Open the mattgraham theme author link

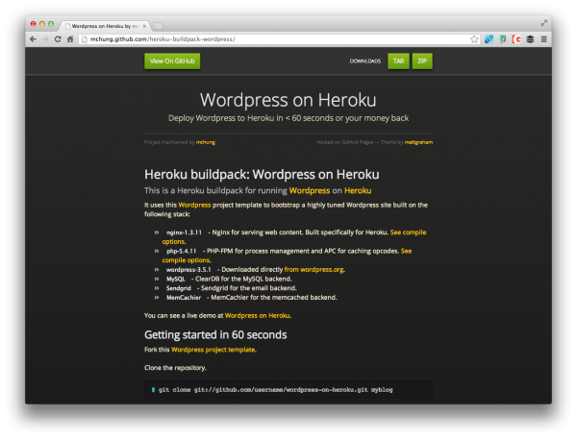[x=418, y=142]
